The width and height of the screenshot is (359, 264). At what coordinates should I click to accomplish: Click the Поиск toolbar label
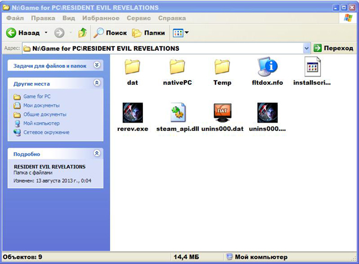pos(116,33)
